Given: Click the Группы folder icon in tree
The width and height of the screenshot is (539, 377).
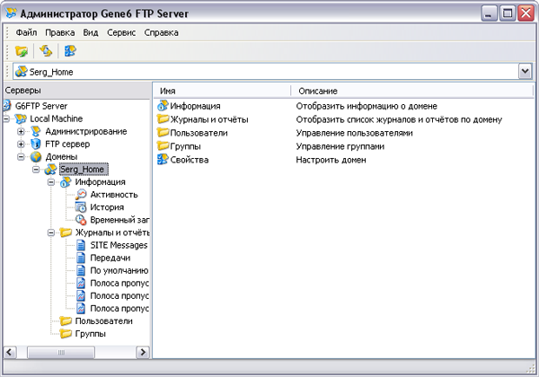Looking at the screenshot, I should 66,333.
